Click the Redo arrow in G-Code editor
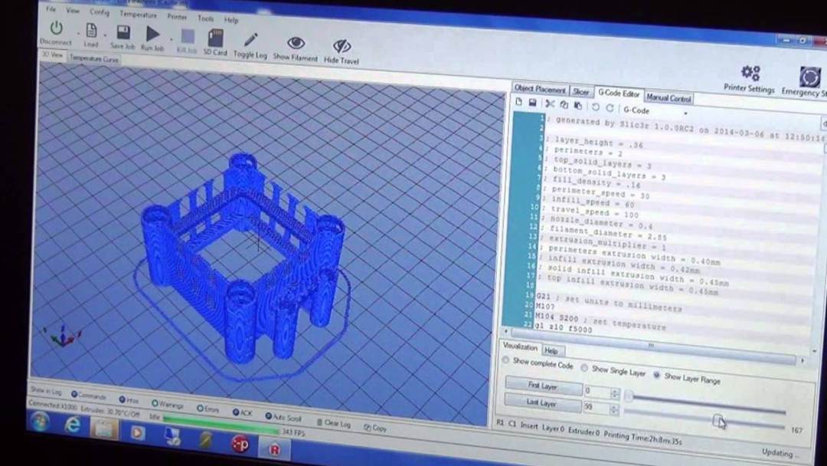The image size is (827, 466). tap(610, 107)
